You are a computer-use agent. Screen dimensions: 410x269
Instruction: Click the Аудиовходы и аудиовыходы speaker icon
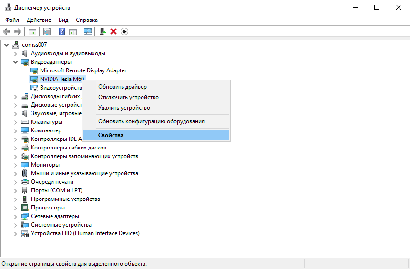[x=25, y=53]
